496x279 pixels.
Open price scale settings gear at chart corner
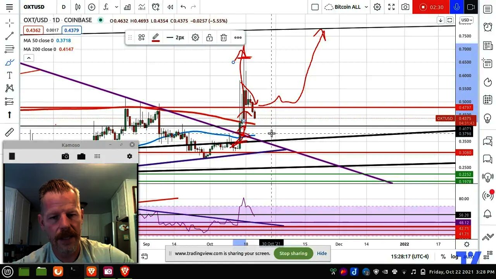click(x=467, y=244)
